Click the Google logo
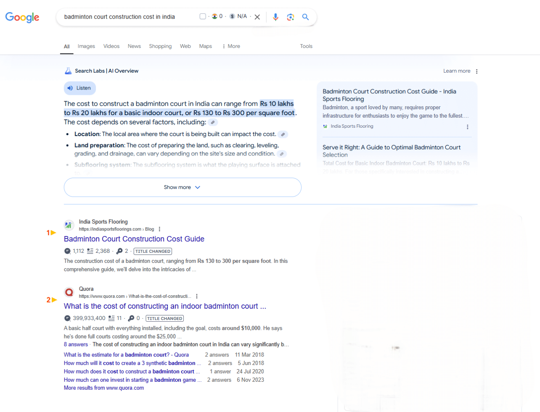The image size is (540, 412). click(22, 17)
